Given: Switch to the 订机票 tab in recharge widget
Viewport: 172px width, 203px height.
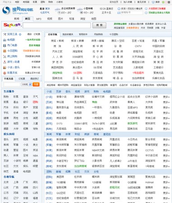Looking at the screenshot, I should click(x=22, y=79).
